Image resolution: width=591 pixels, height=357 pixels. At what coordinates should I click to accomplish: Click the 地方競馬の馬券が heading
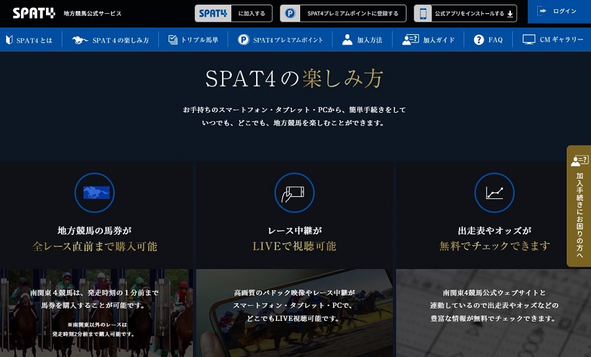pyautogui.click(x=95, y=230)
